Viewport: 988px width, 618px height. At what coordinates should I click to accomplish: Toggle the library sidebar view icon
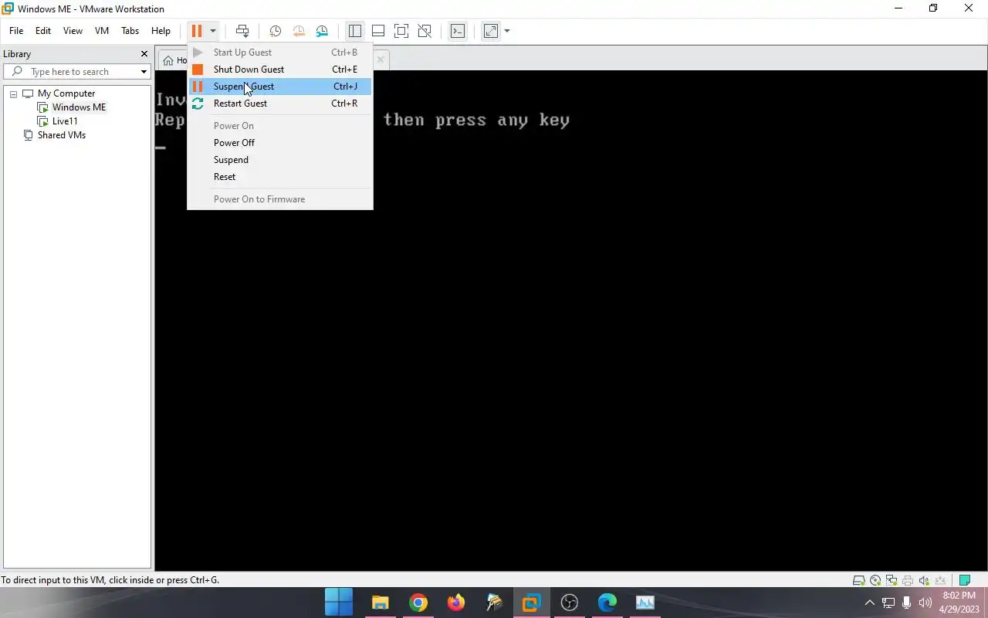click(355, 31)
